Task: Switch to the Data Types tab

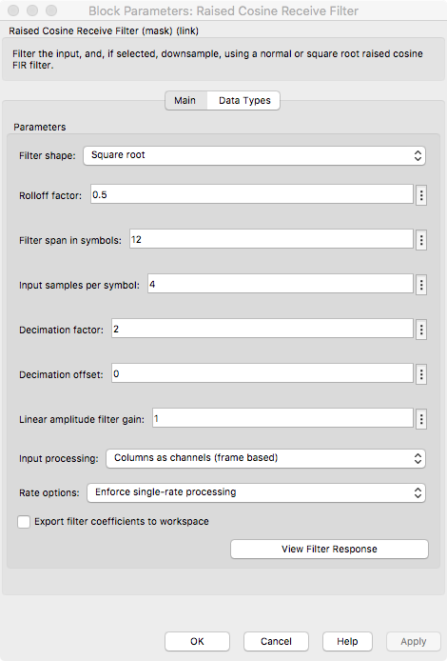Action: click(x=244, y=101)
